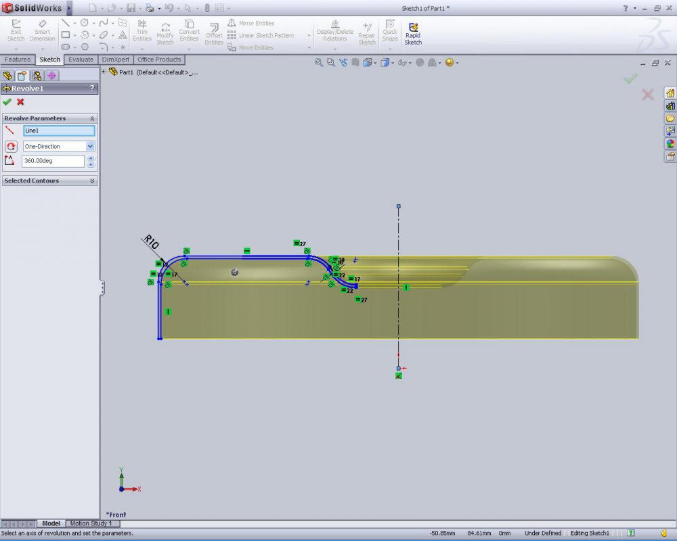Expand the Selected Contours section

(92, 181)
